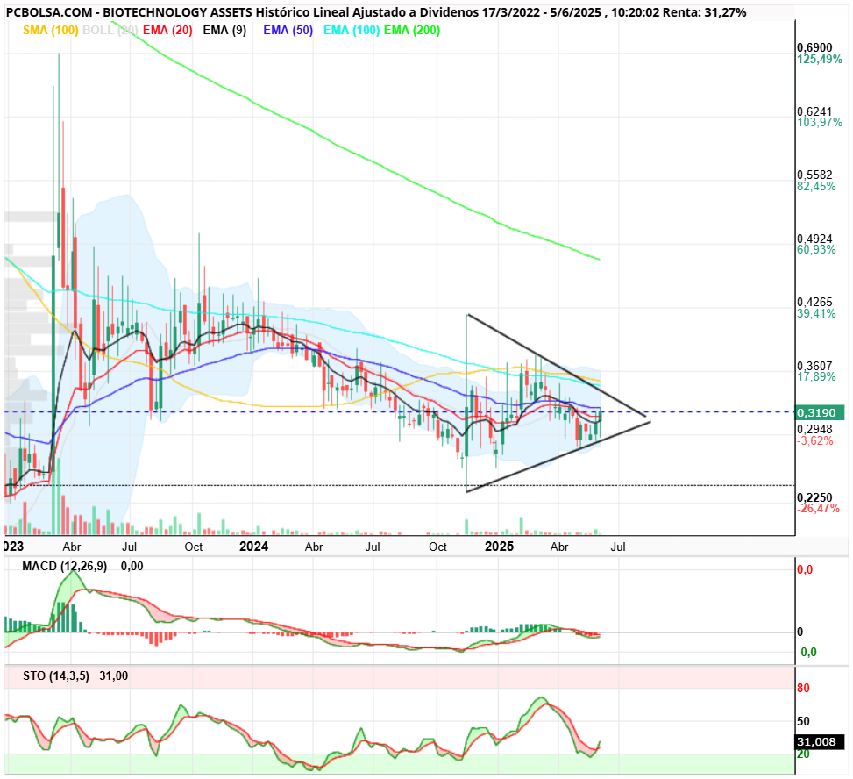The width and height of the screenshot is (853, 779).
Task: Click the 0,6241 price axis label
Action: (814, 111)
